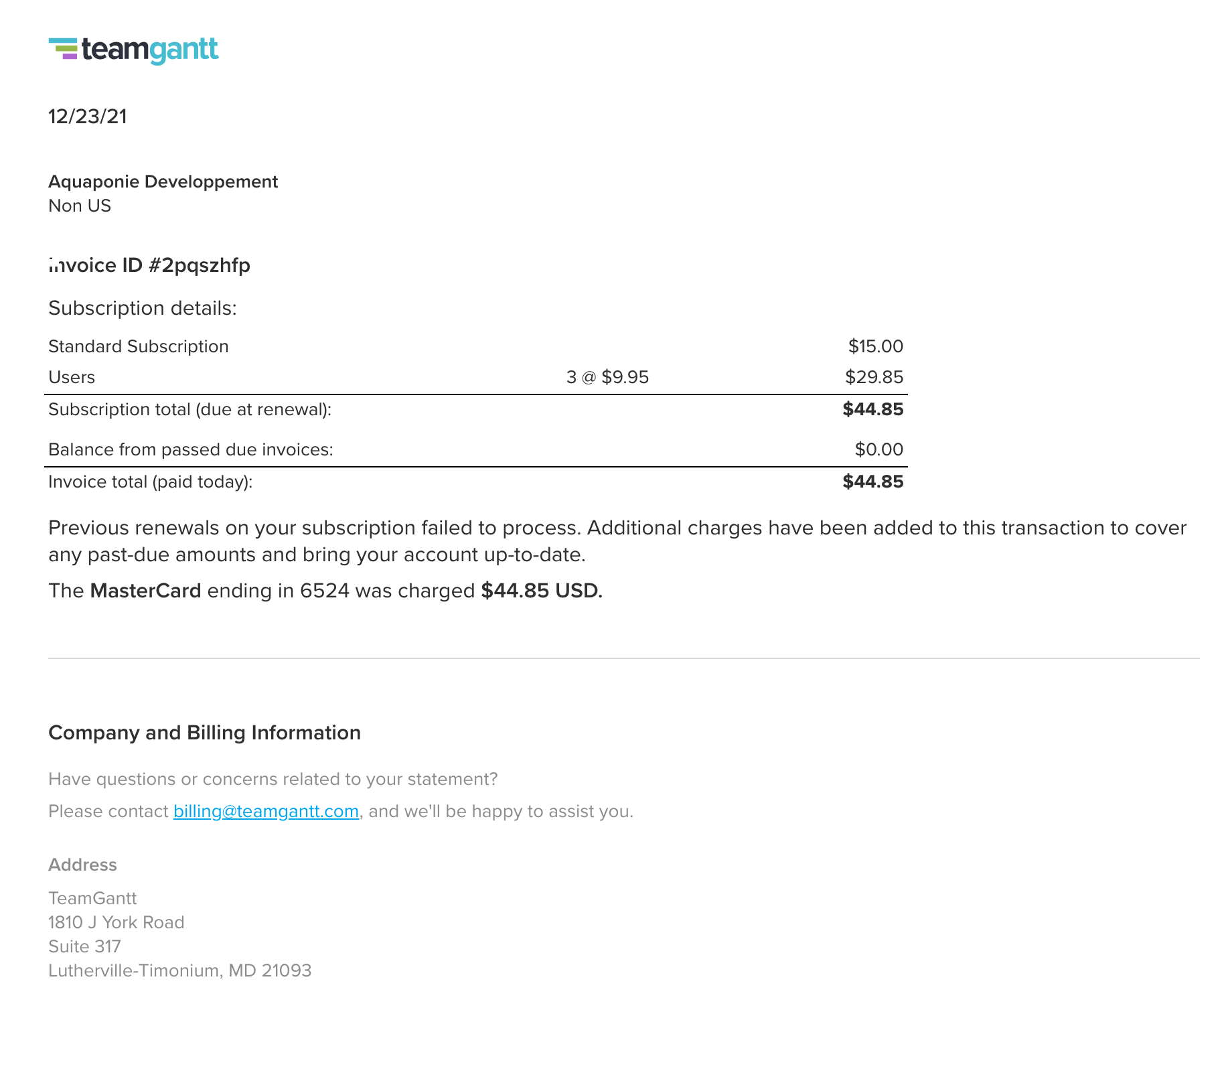Click the Lutherville-Timonium, MD 21093 line
This screenshot has height=1089, width=1228.
(x=179, y=970)
